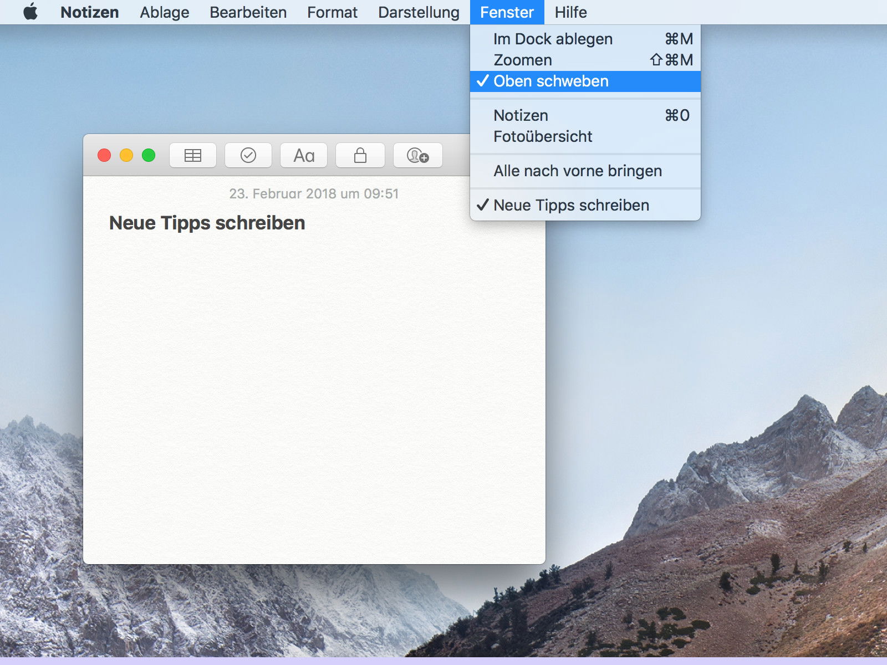887x665 pixels.
Task: Lock the note with the padlock icon
Action: tap(360, 155)
